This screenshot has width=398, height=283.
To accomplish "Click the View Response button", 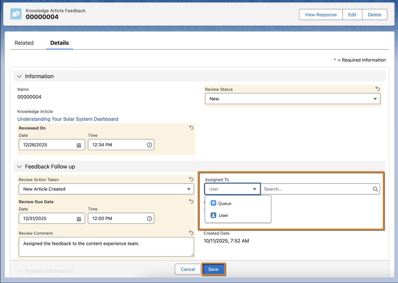I will [x=321, y=15].
